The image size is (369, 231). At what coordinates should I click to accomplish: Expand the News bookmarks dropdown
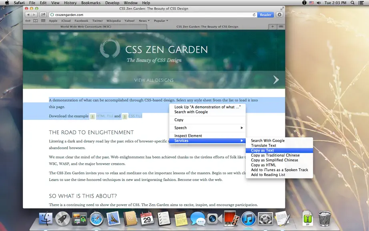pos(144,21)
